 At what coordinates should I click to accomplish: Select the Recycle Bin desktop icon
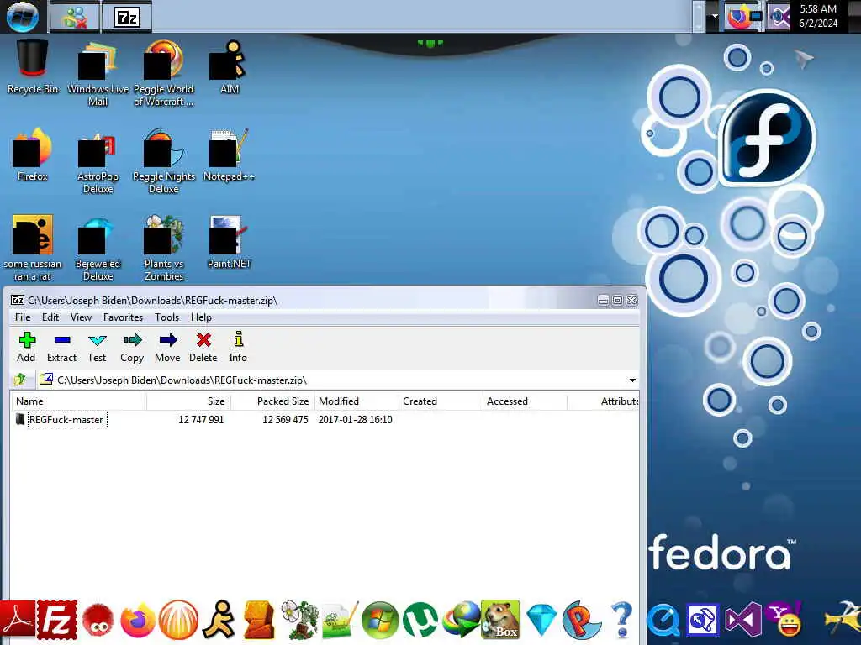[33, 67]
